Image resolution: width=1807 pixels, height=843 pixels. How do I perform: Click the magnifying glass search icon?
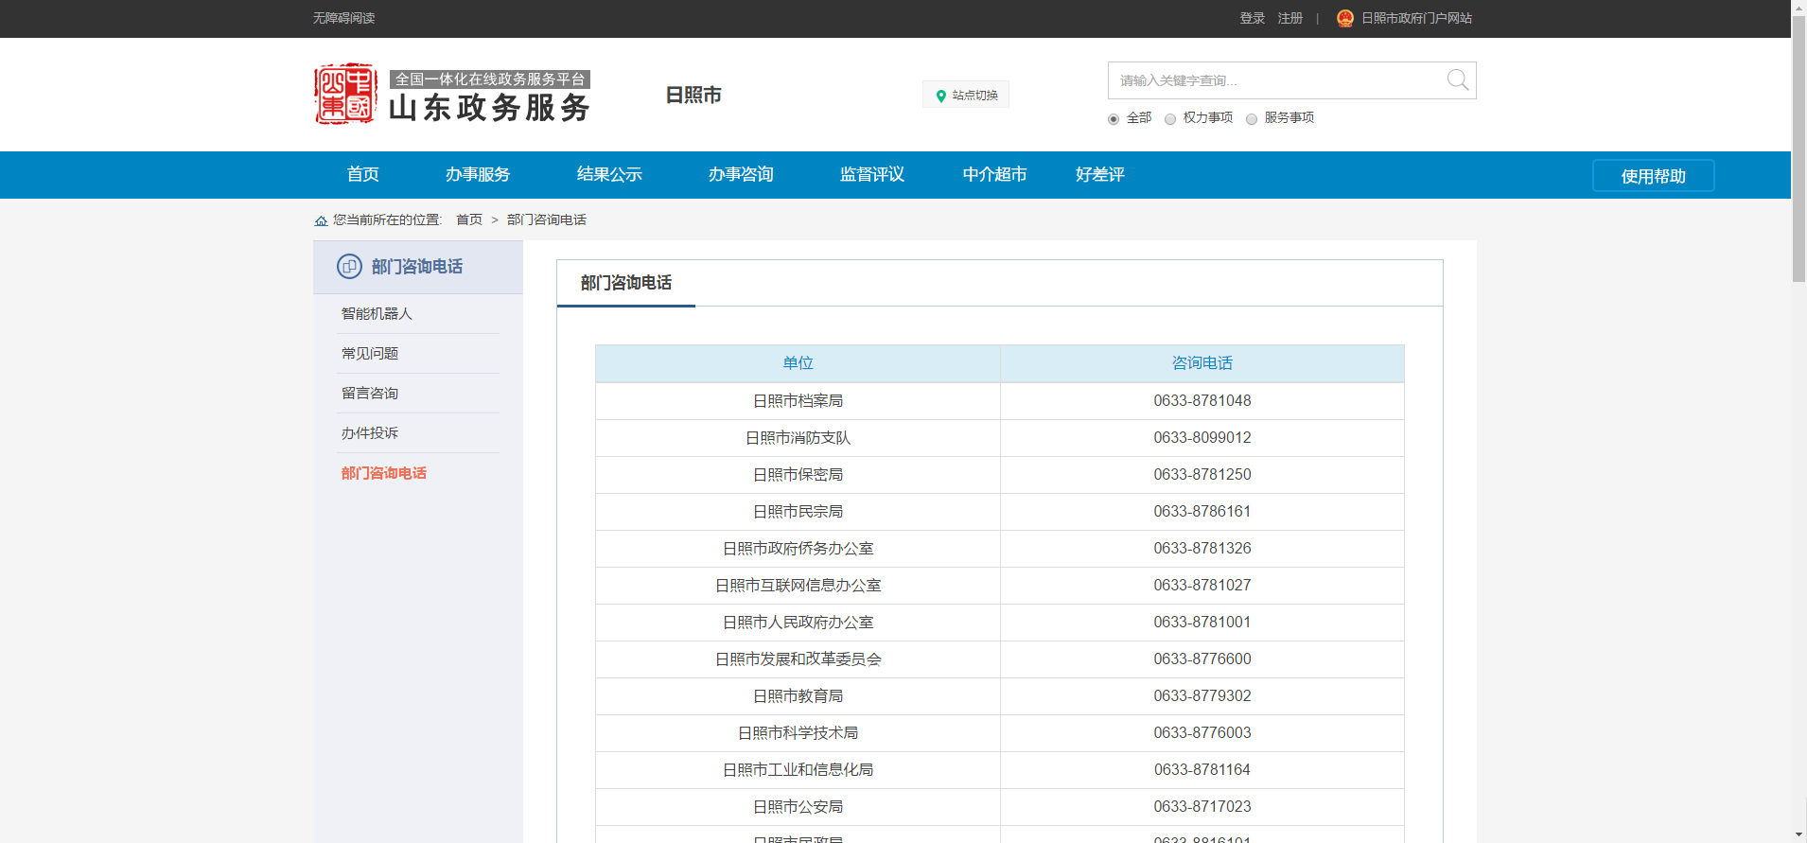point(1457,80)
